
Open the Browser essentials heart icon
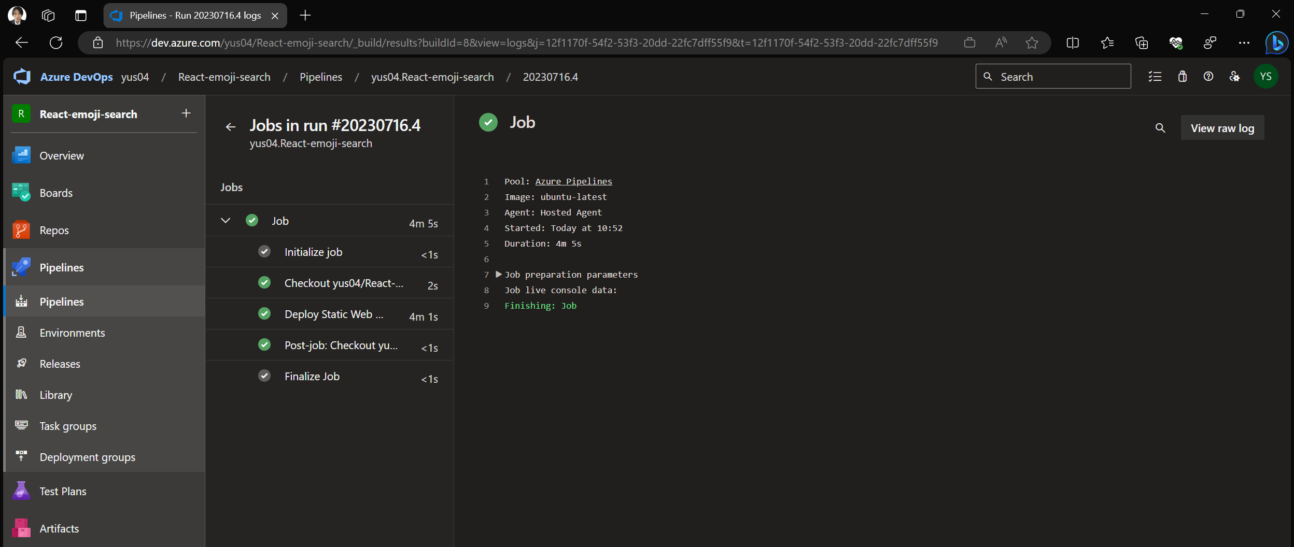[1176, 42]
